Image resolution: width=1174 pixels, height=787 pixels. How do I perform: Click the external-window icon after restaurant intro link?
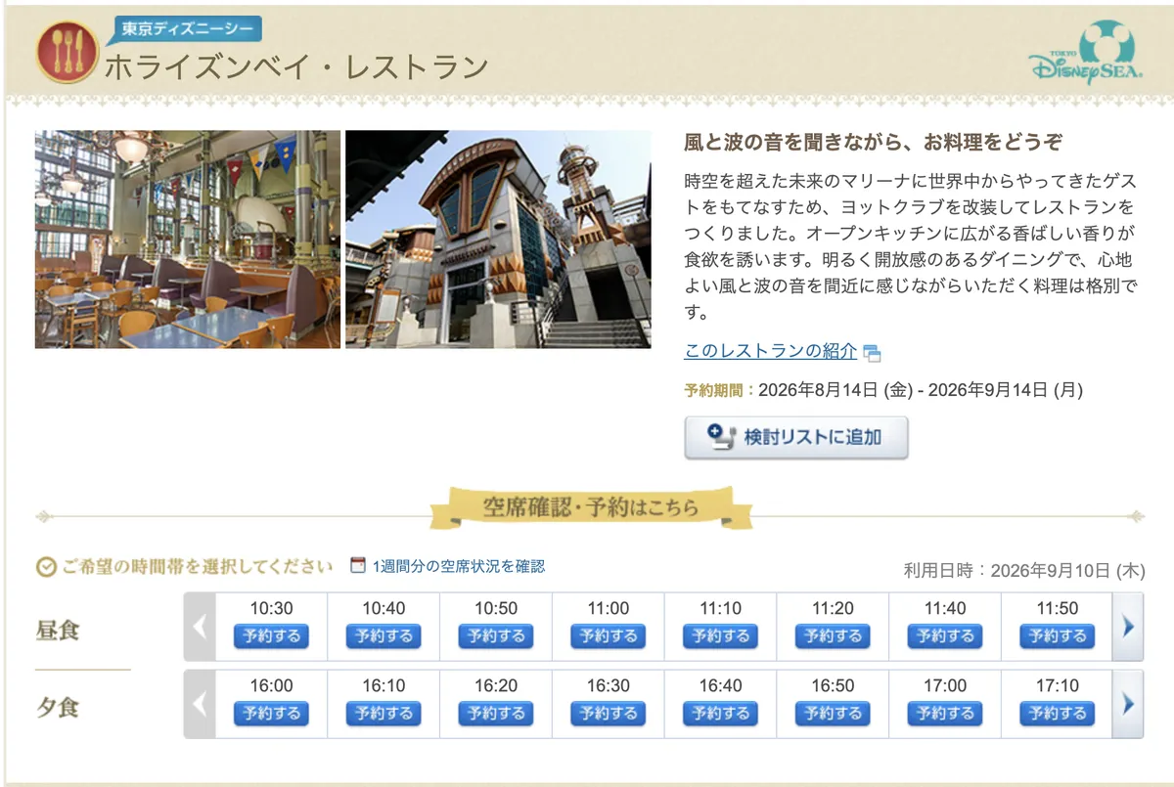pos(873,353)
